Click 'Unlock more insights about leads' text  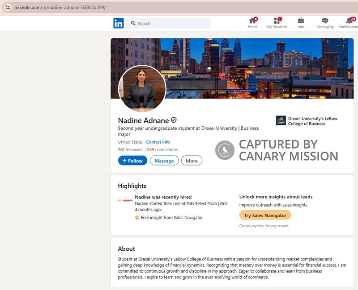(x=276, y=197)
